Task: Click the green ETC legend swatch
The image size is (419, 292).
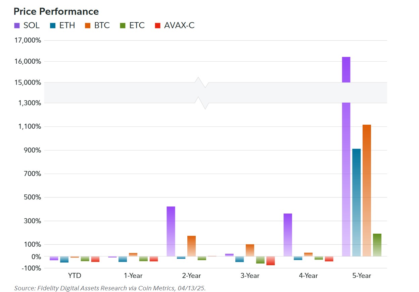Action: 123,25
